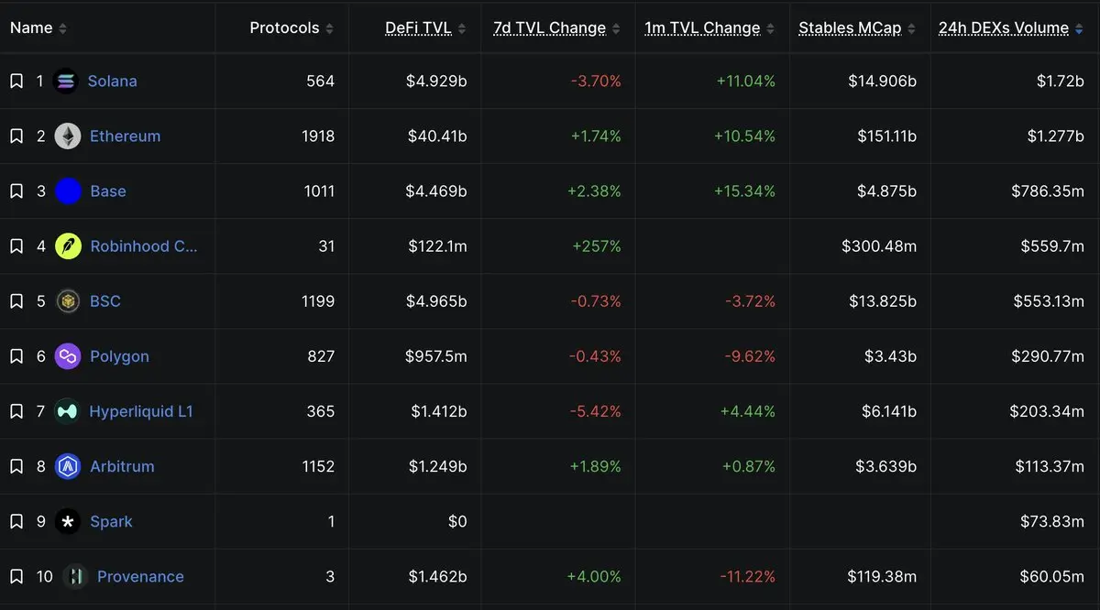Click the Hyperliquid L1 logo icon
Image resolution: width=1100 pixels, height=610 pixels.
point(67,411)
